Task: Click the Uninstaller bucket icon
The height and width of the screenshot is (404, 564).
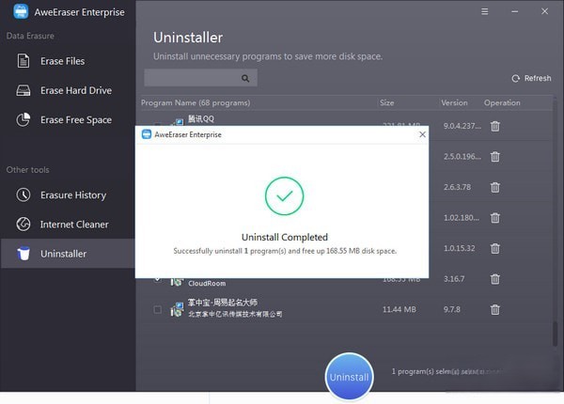Action: (x=23, y=254)
